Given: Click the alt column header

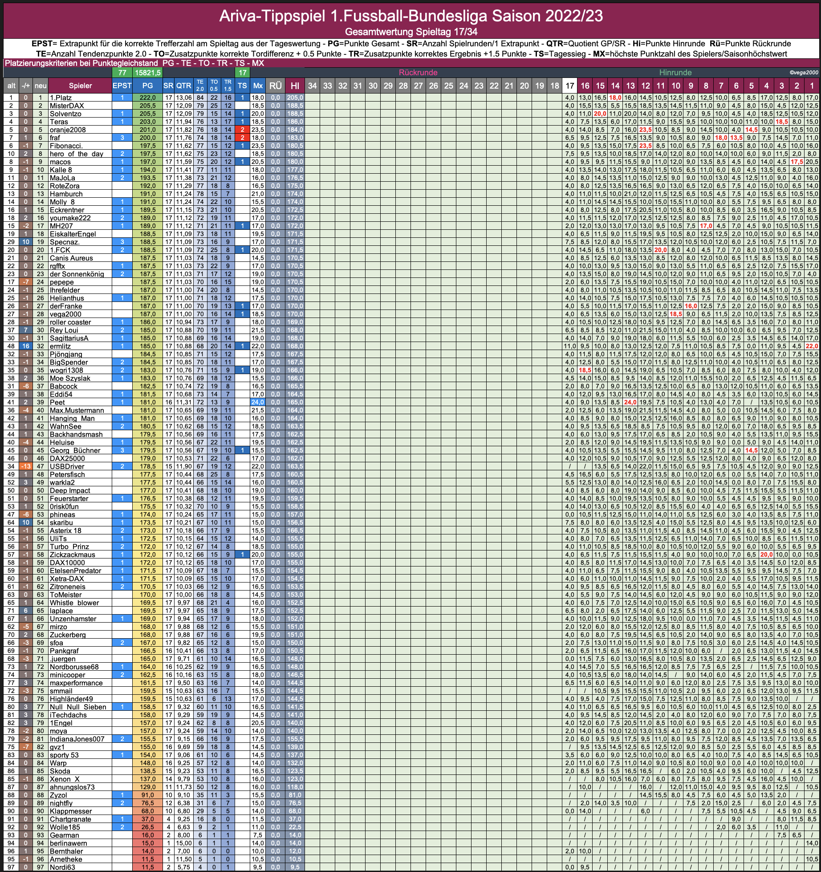Looking at the screenshot, I should [12, 86].
